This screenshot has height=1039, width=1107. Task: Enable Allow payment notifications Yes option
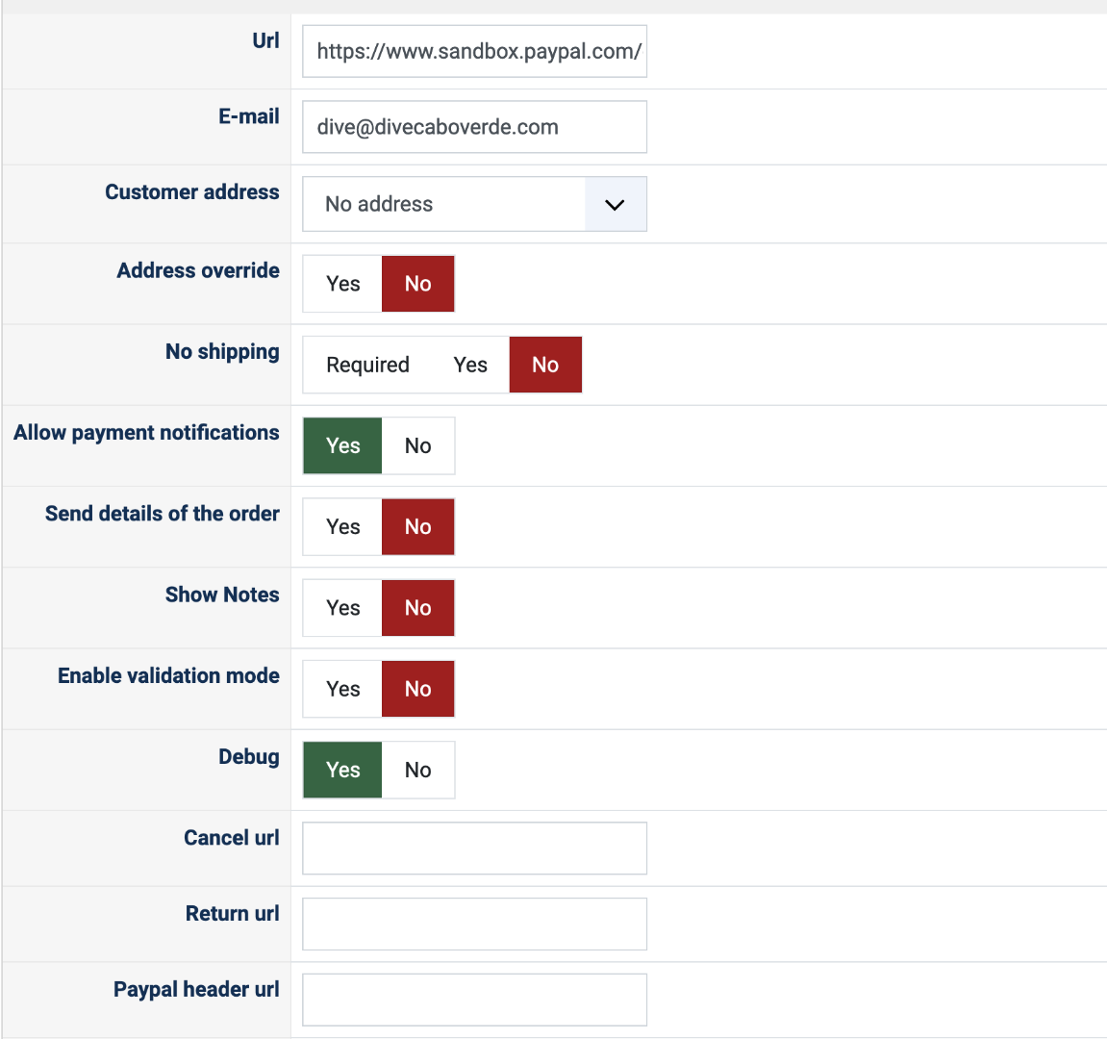click(342, 445)
